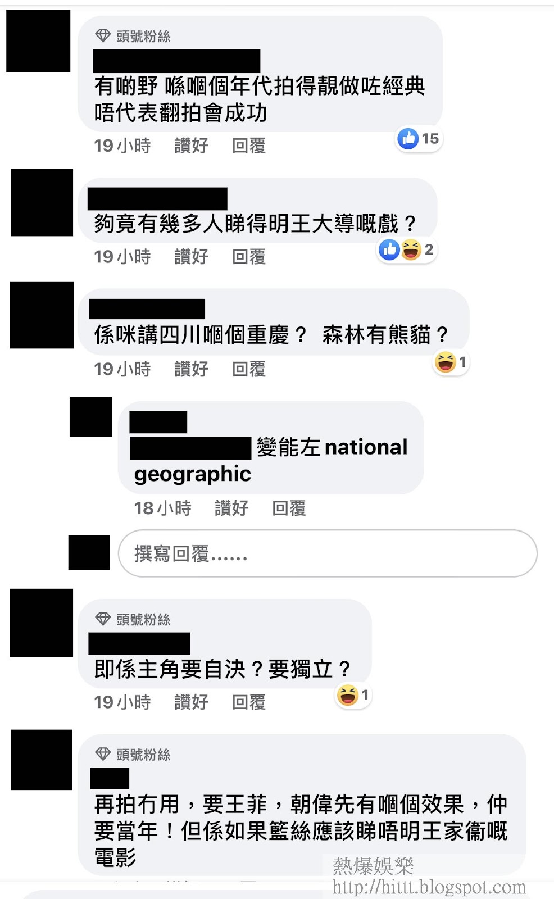
Task: Like the 王大導 comment with 讚好
Action: click(191, 257)
